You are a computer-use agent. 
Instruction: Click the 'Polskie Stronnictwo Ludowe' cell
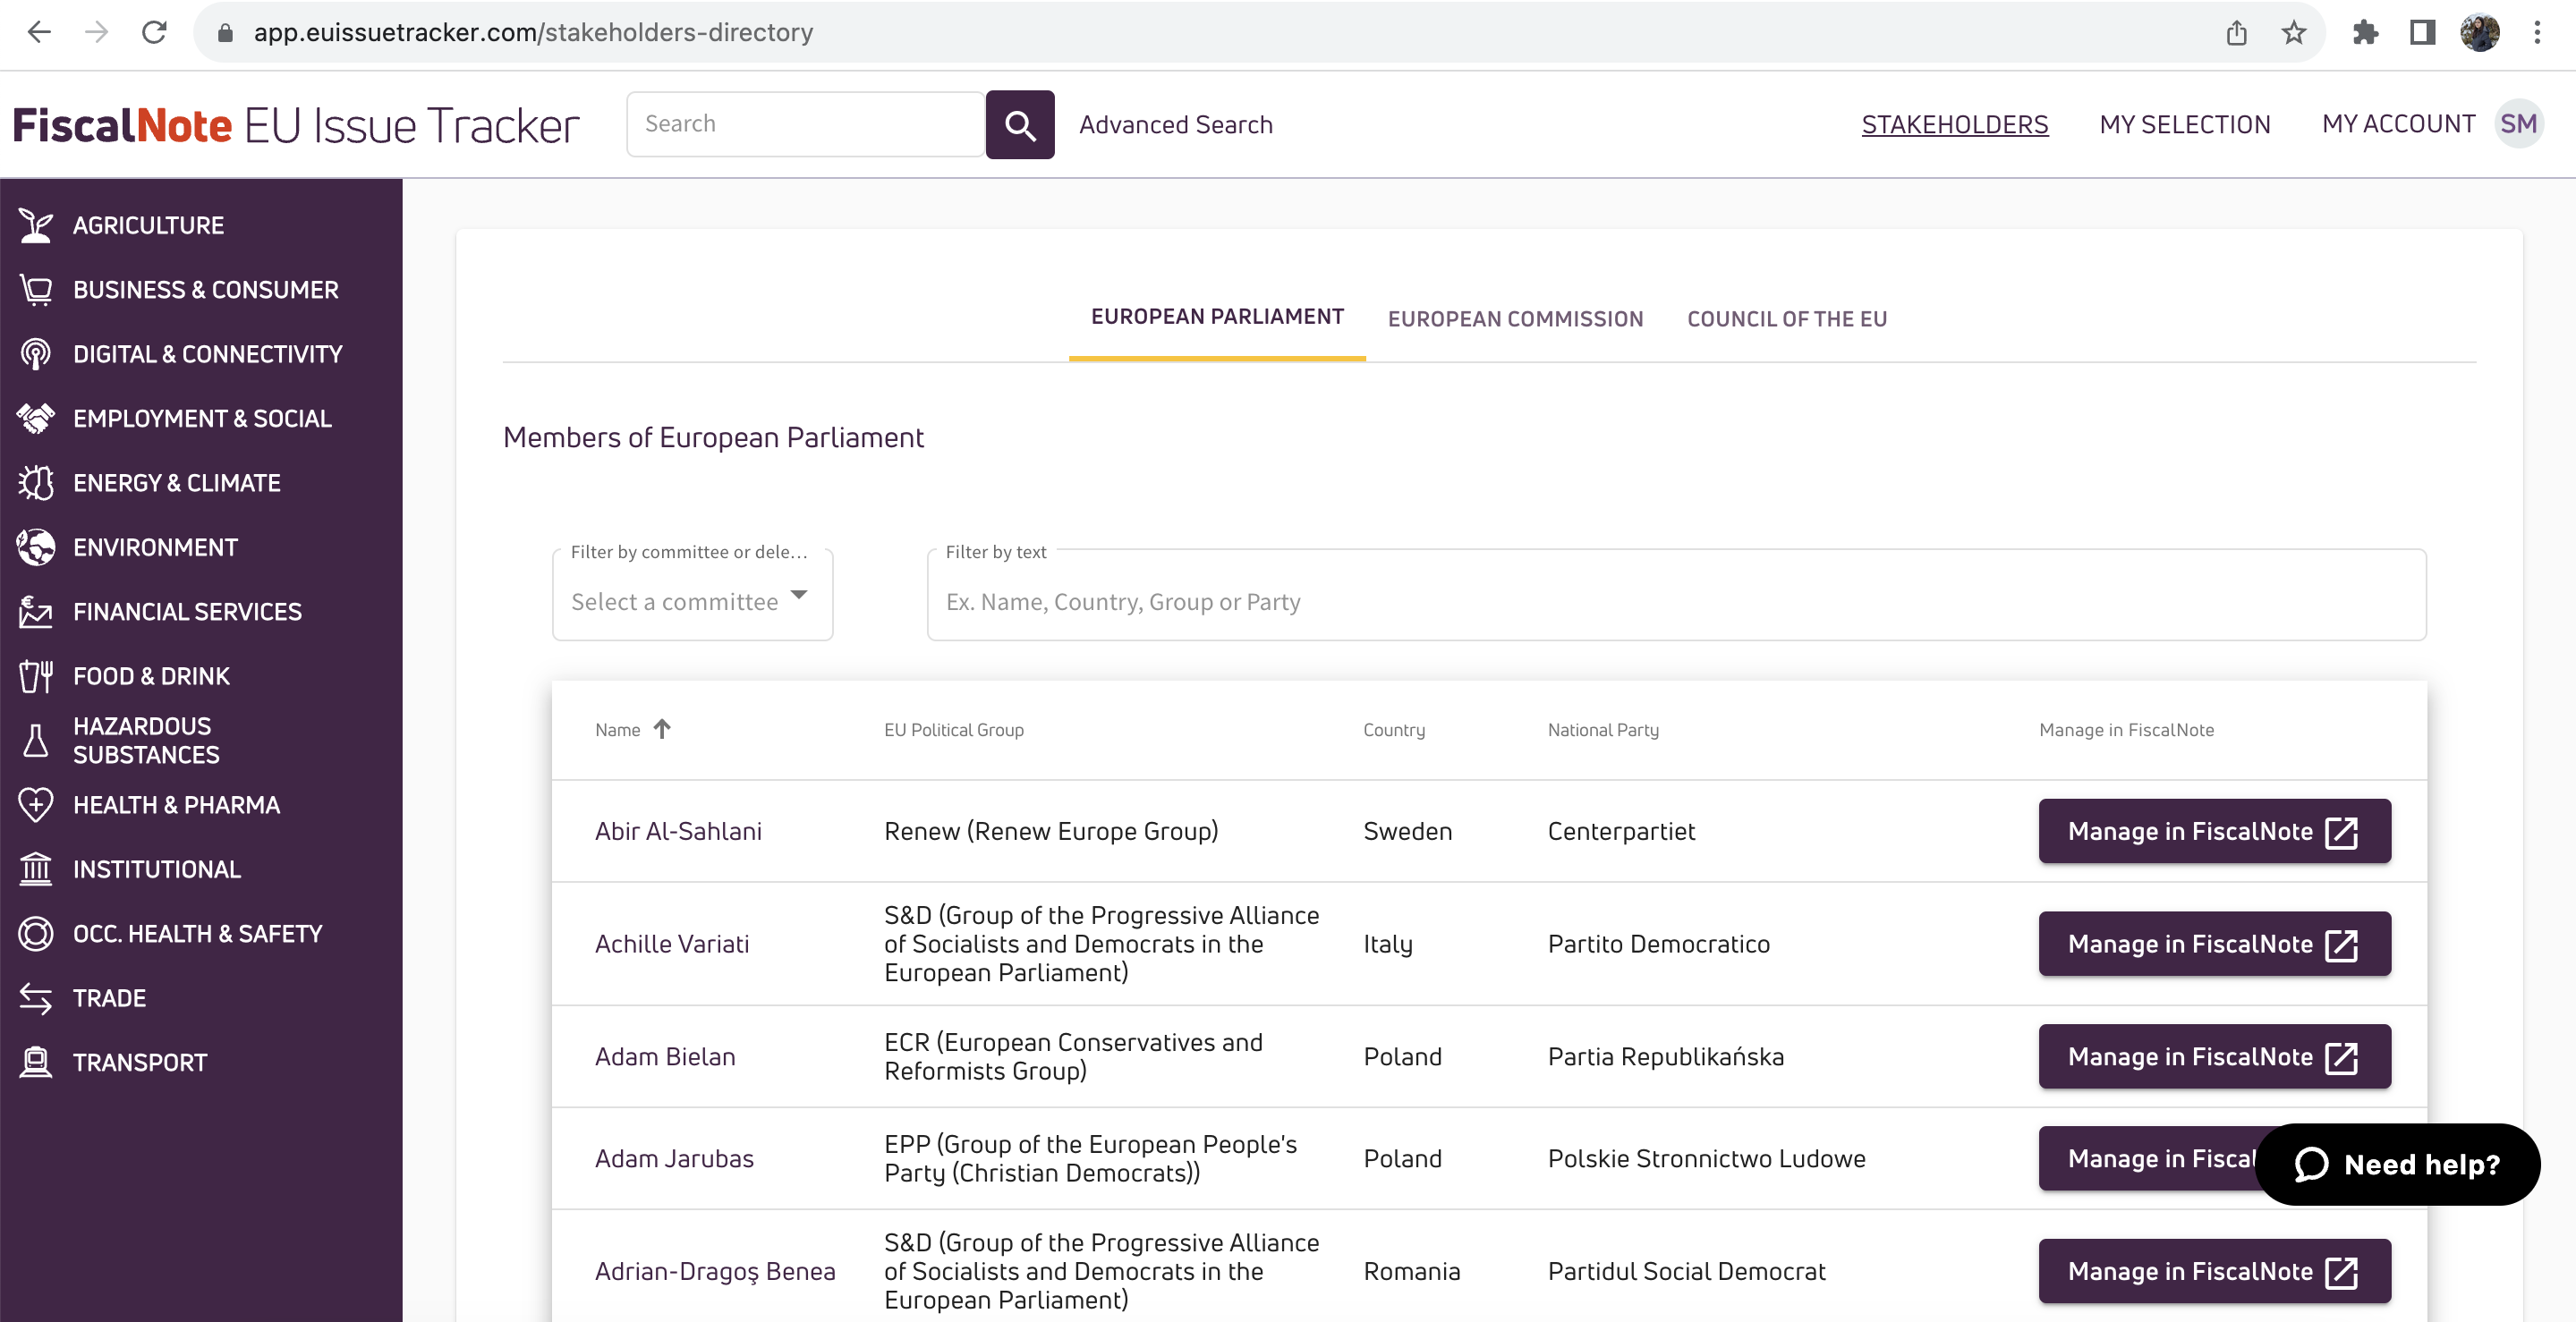pos(1706,1158)
